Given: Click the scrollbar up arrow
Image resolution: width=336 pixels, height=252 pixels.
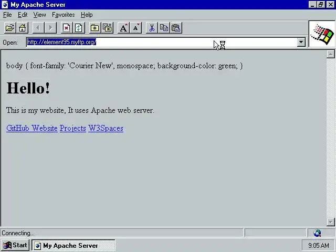Looking at the screenshot, I should [331, 54].
